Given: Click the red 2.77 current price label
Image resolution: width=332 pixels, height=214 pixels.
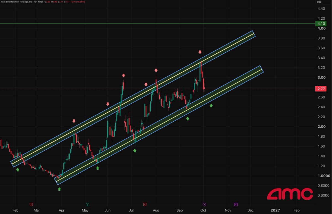Looking at the screenshot, I should tap(321, 89).
